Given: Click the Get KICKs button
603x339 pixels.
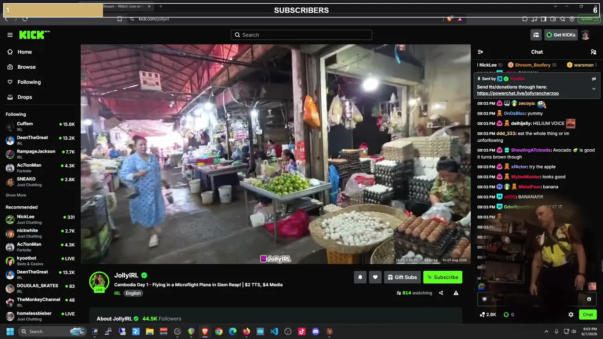Looking at the screenshot, I should pos(561,35).
